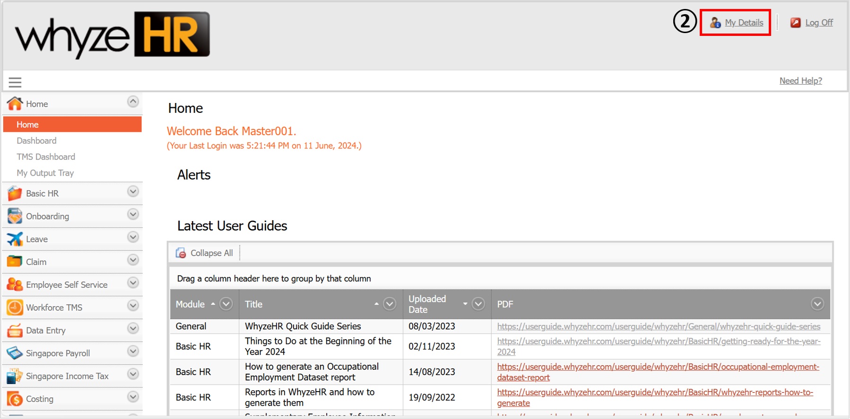Click the Leave airplane icon
850x419 pixels.
click(15, 239)
